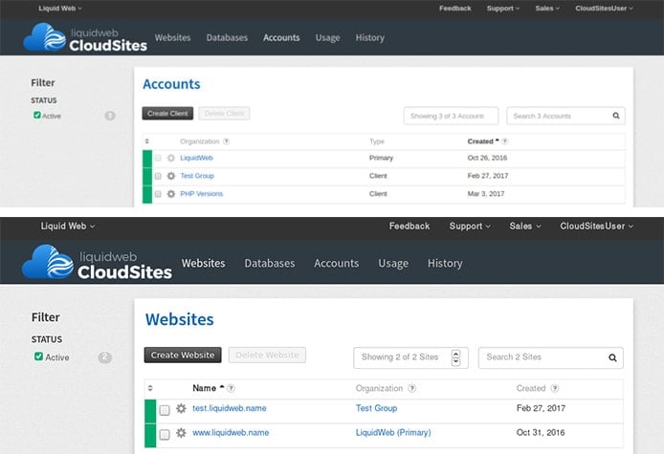664x454 pixels.
Task: Expand Sales dropdown in lower top bar
Action: (x=525, y=226)
